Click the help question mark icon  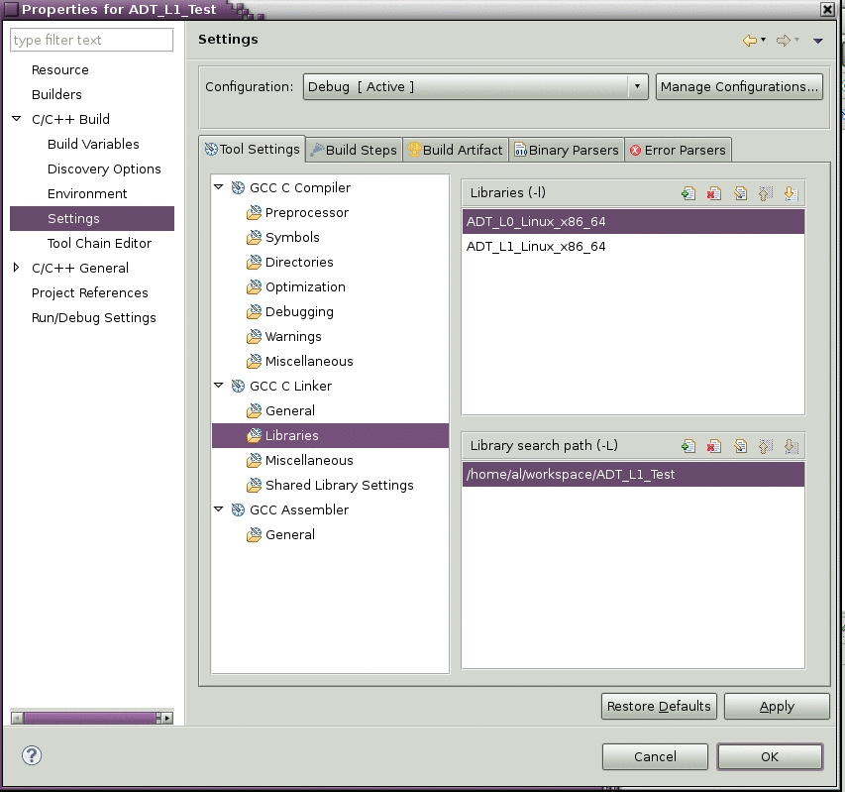(x=32, y=755)
